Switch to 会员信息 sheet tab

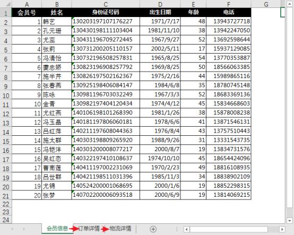click(57, 229)
